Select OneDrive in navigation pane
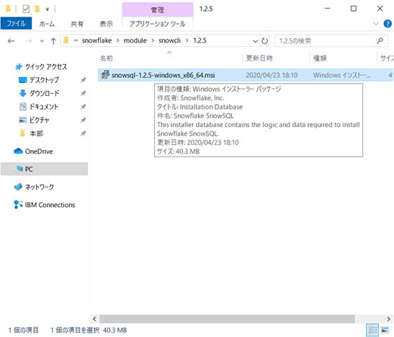This screenshot has width=394, height=337. pyautogui.click(x=33, y=152)
